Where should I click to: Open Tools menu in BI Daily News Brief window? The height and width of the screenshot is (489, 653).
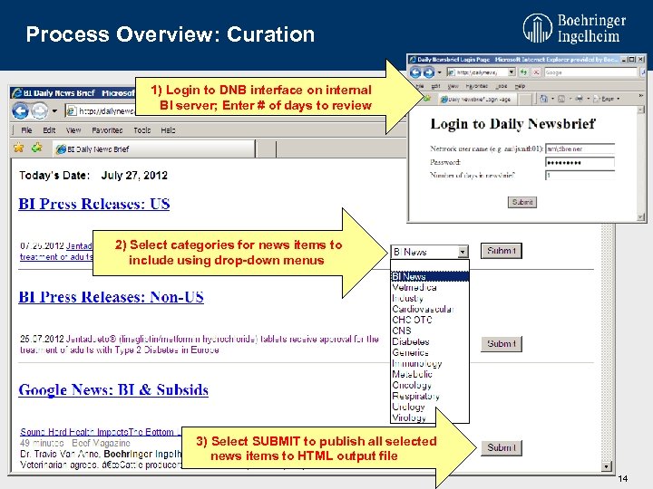point(142,130)
